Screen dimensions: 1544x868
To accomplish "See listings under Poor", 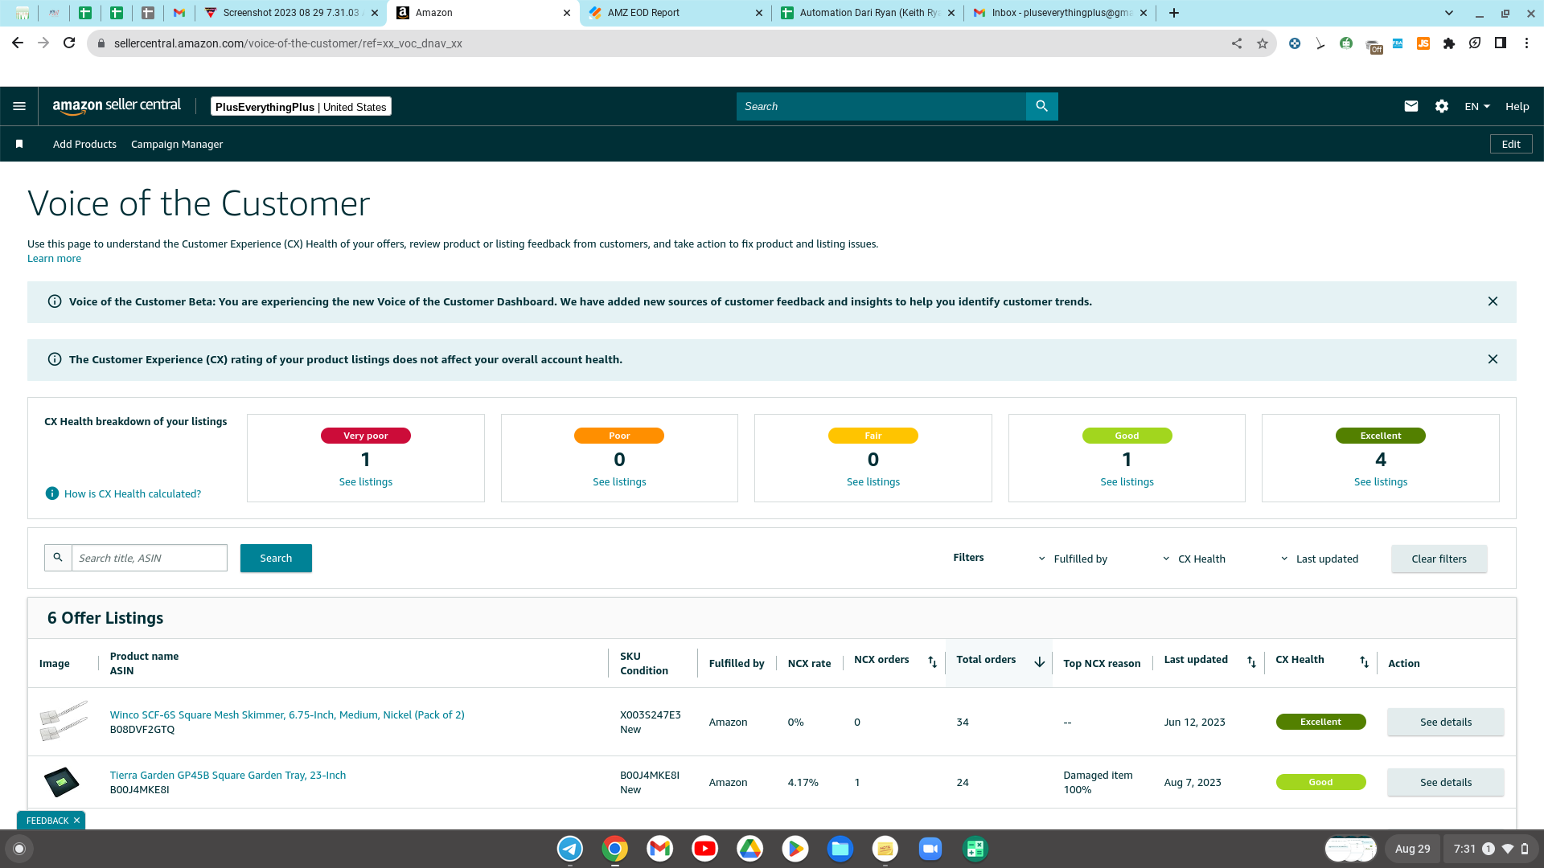I will [x=619, y=481].
